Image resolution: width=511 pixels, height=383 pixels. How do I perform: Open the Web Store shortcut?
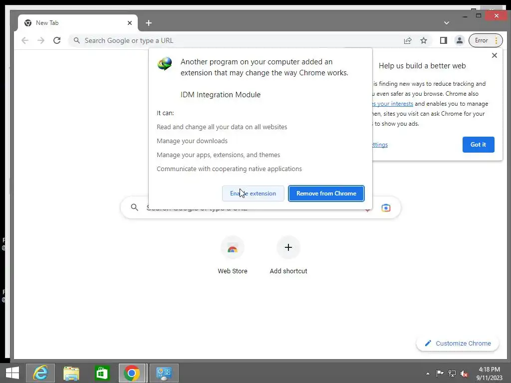[x=233, y=256]
